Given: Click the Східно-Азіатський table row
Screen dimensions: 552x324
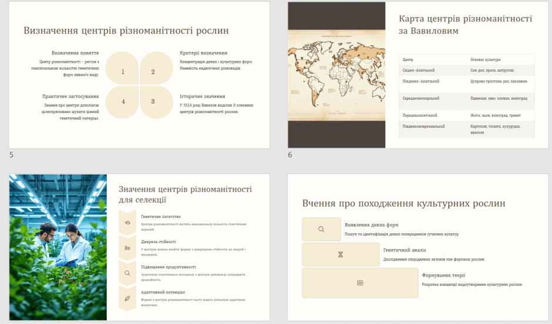Looking at the screenshot, I should click(466, 70).
